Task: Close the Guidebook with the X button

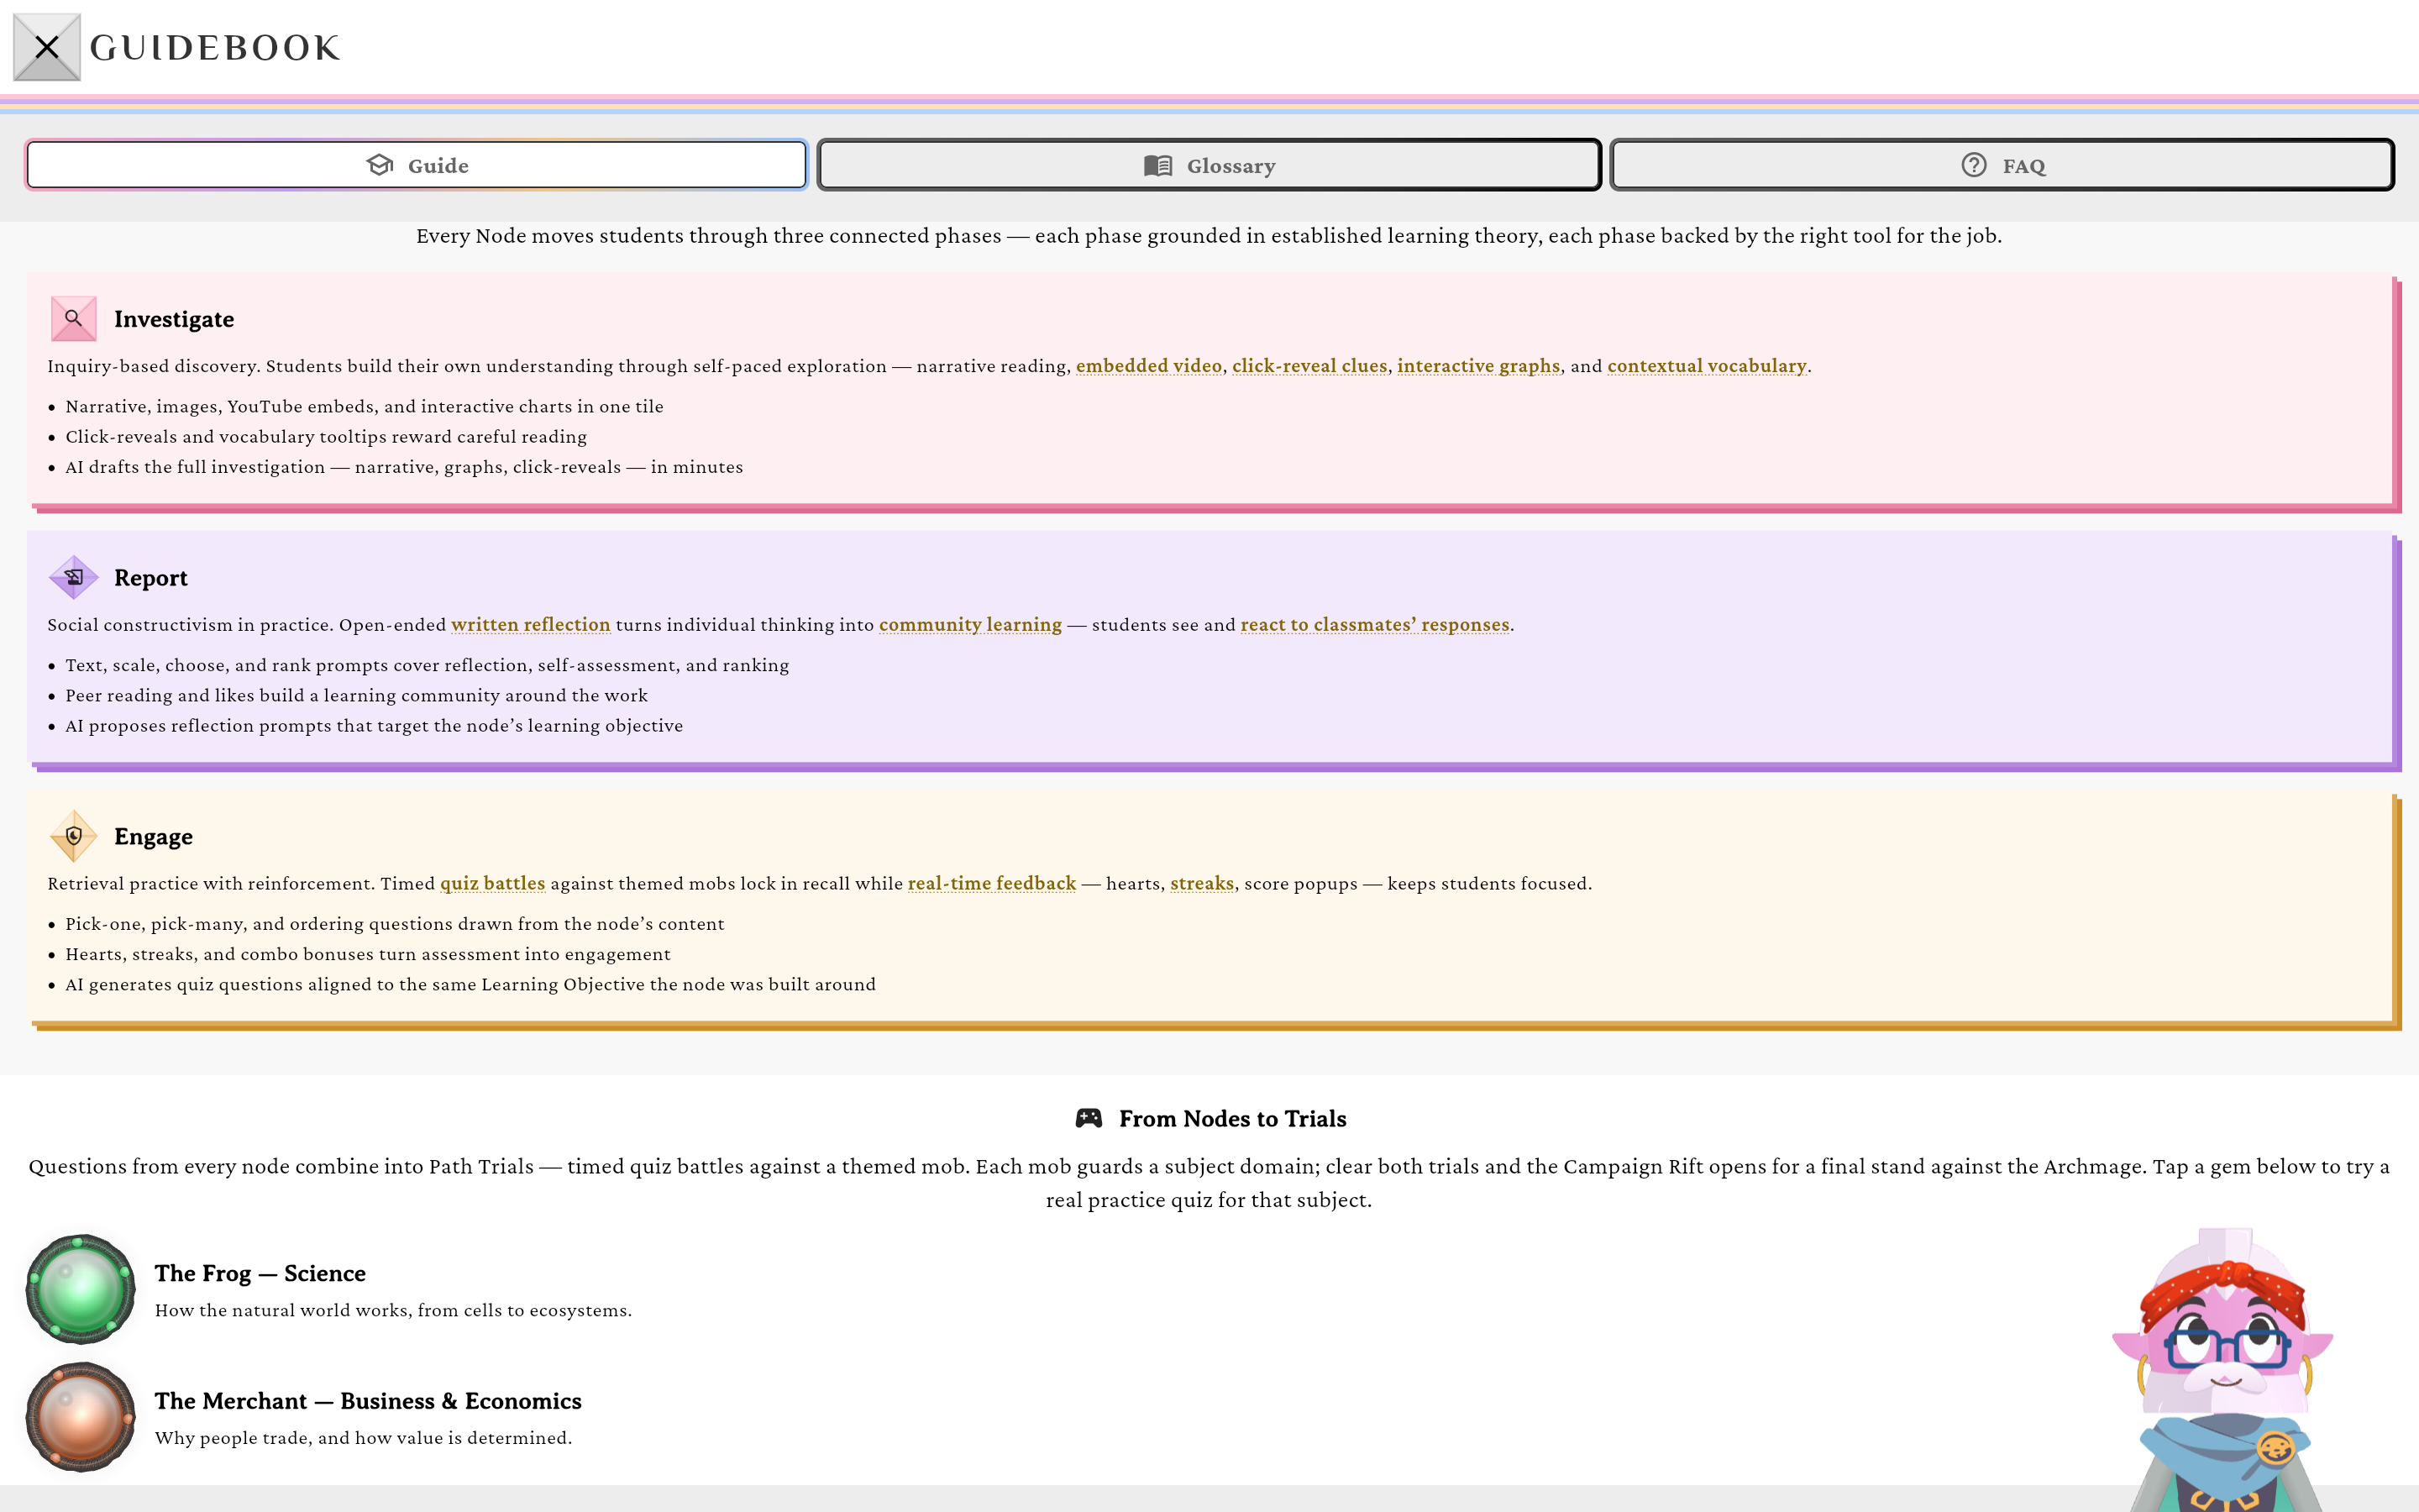Action: click(46, 47)
